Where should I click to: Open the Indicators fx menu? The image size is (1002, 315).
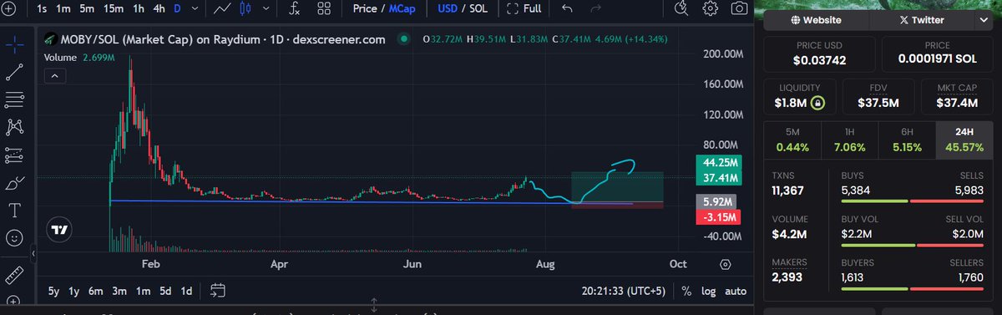click(294, 9)
